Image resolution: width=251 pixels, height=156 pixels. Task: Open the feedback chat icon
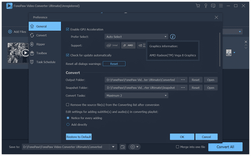[213, 6]
